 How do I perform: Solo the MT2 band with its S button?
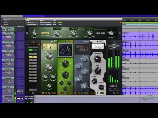point(95,93)
